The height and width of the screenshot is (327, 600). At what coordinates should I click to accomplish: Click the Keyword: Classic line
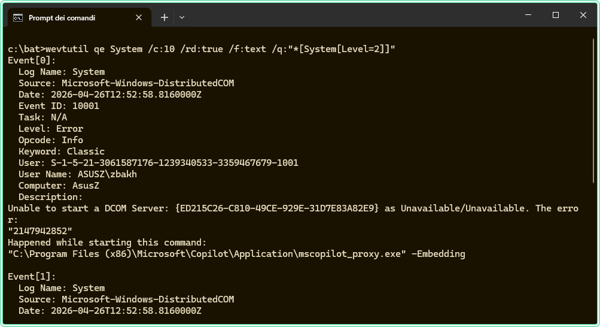point(62,152)
